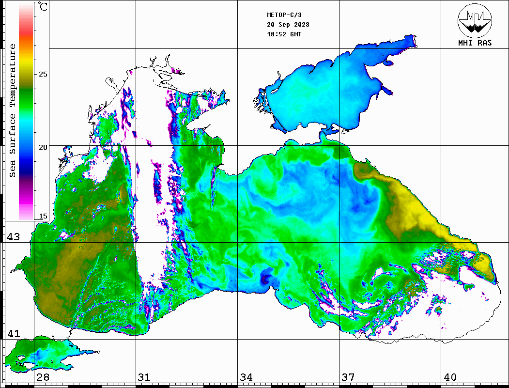Click the 43 latitude label
509x388 pixels.
coord(13,237)
